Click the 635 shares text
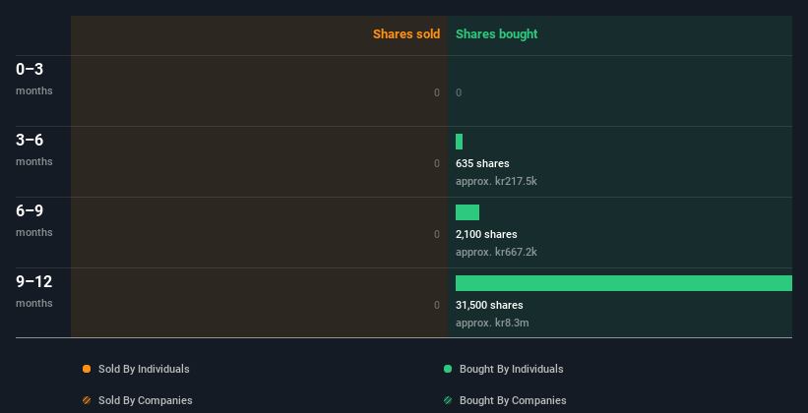 tap(482, 163)
